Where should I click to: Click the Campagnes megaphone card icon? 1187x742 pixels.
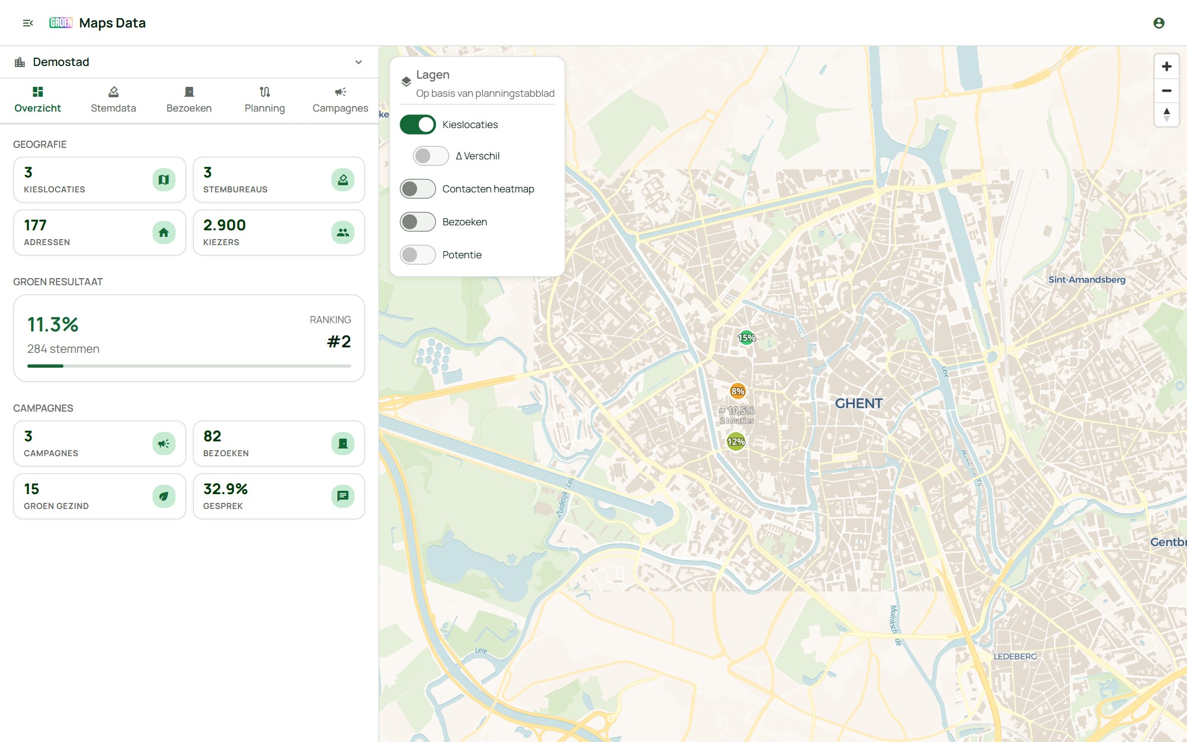point(164,444)
